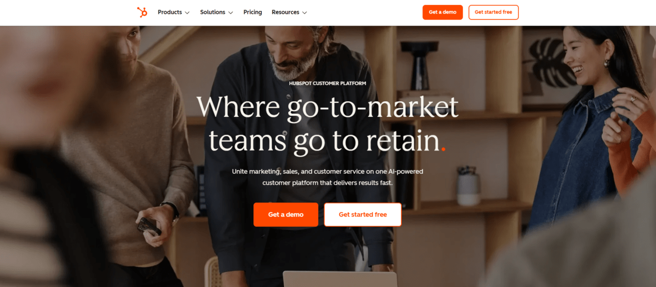Open the Resources menu
Viewport: 656px width, 287px height.
coord(285,12)
